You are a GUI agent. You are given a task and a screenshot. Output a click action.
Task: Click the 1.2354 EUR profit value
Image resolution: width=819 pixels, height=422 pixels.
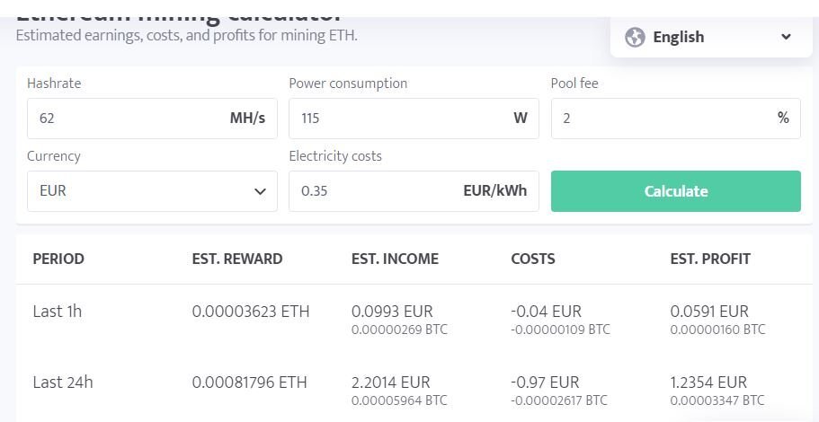(x=708, y=382)
